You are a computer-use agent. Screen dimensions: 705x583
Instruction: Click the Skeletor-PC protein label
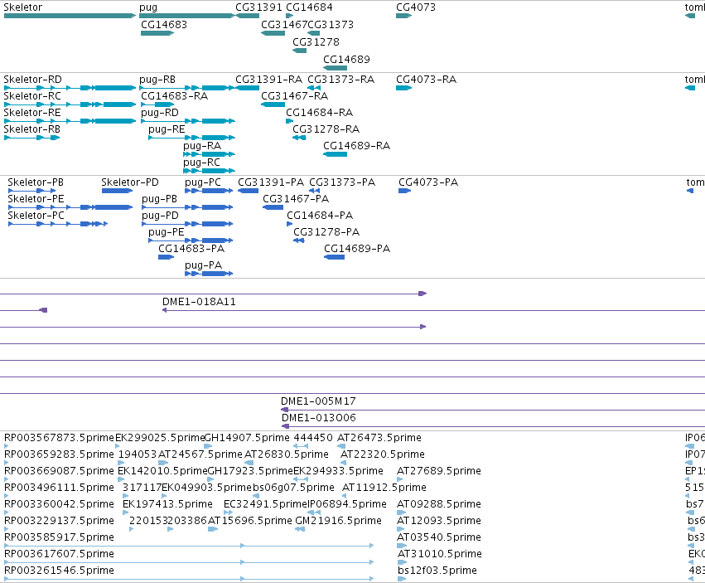point(36,216)
